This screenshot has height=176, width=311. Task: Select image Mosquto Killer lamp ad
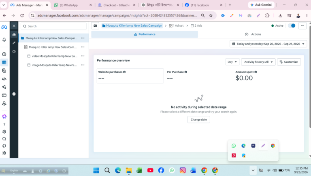click(53, 65)
